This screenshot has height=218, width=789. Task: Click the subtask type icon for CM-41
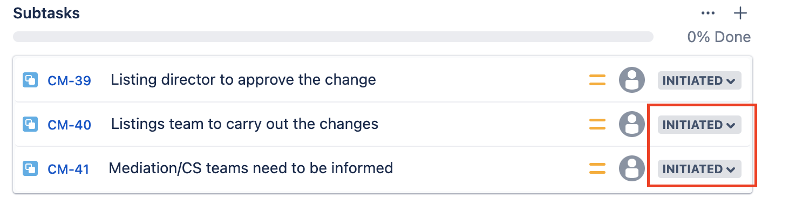30,169
